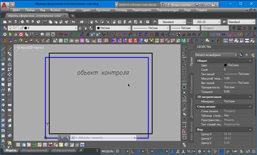Collapse the Вид properties section
257x155 pixels.
point(250,129)
